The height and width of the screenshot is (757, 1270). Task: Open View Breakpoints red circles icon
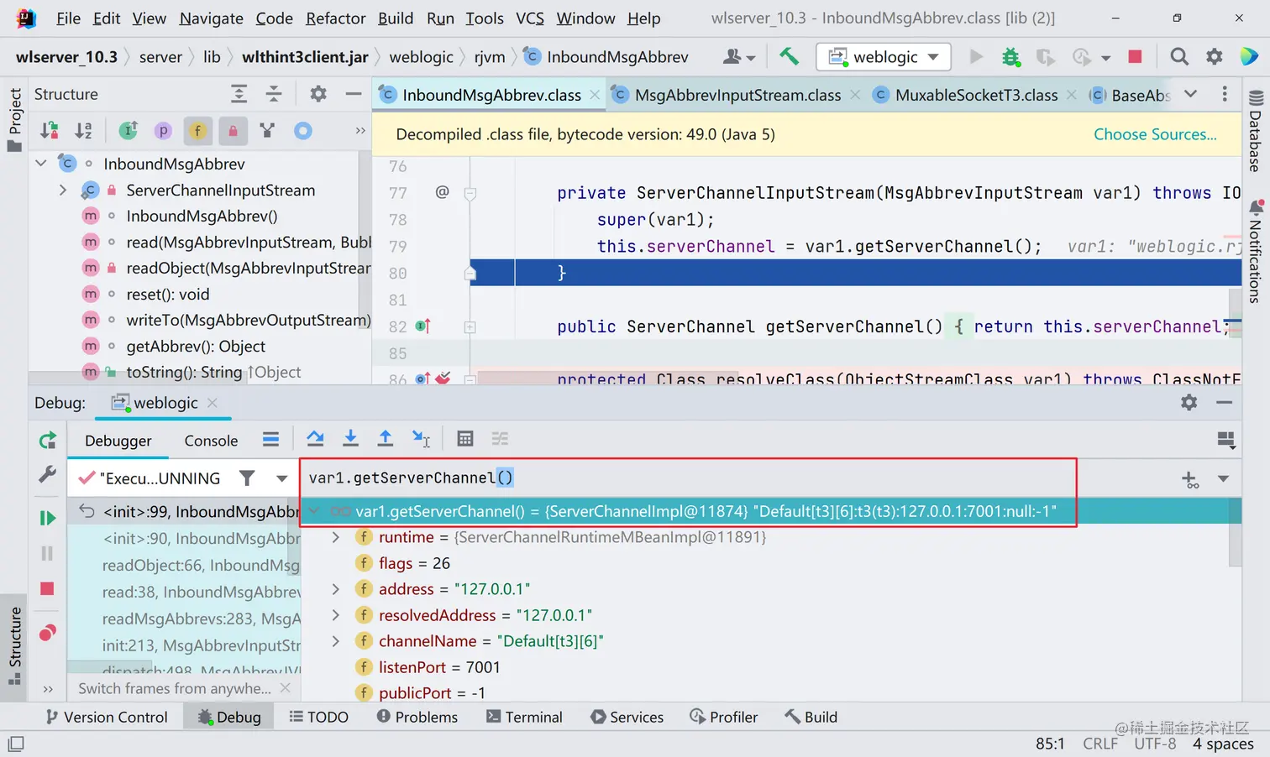(x=48, y=632)
